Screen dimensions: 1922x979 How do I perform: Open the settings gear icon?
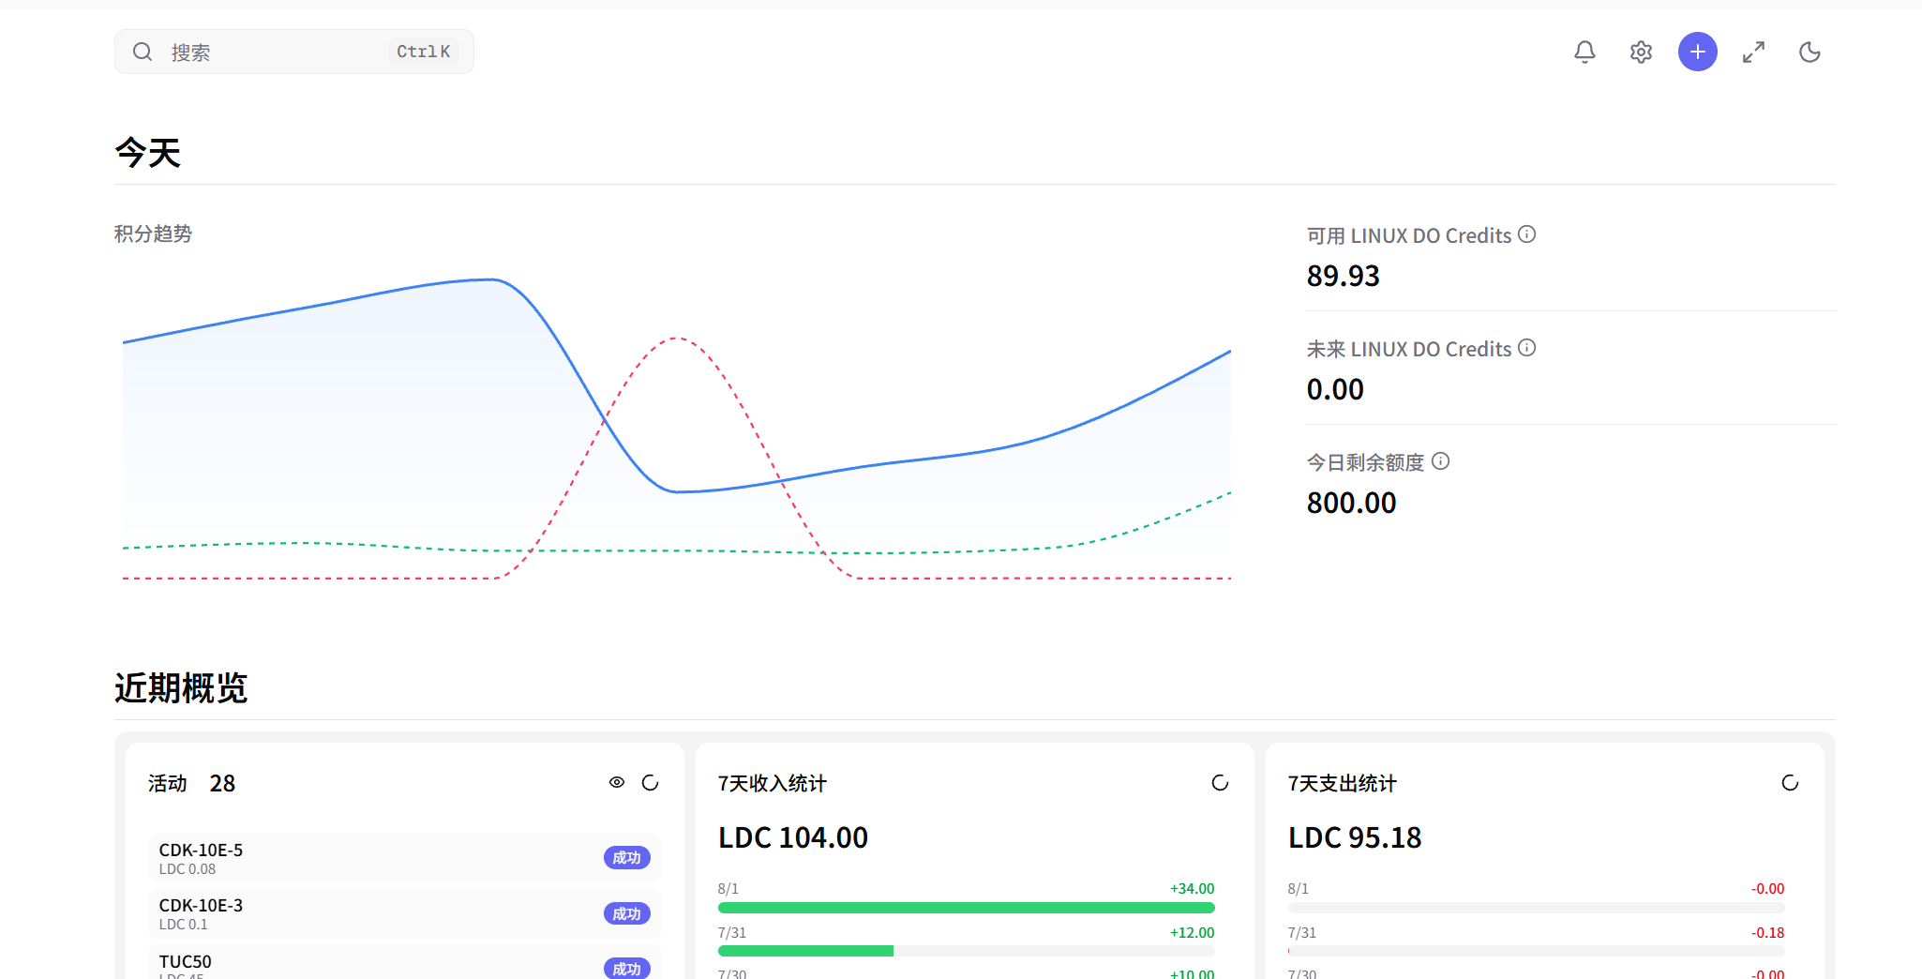point(1641,52)
